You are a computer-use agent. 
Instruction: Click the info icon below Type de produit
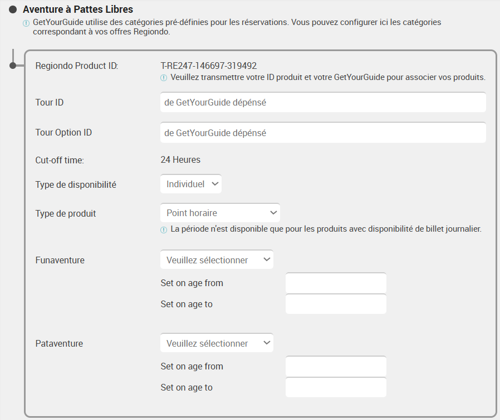[x=164, y=230]
